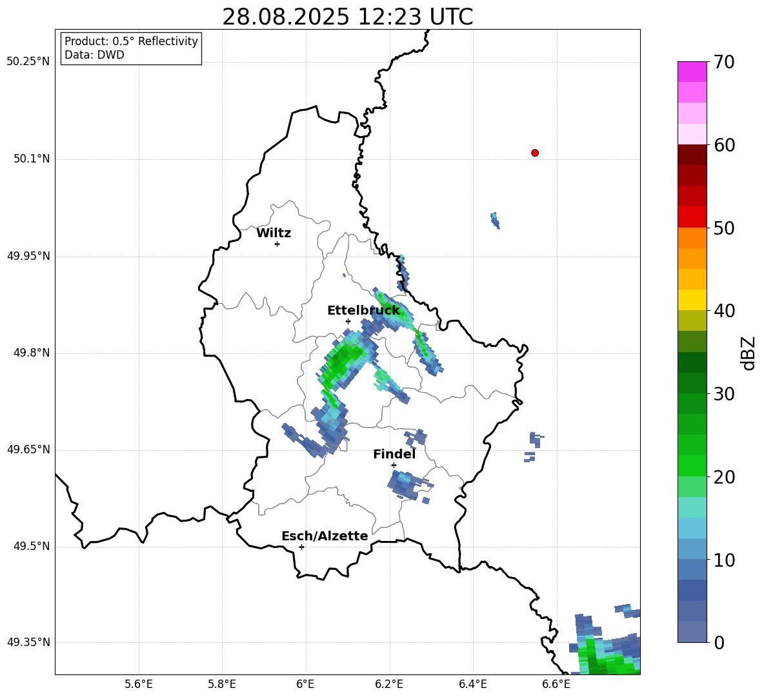Click the 0 tick label on colorbar

pos(719,642)
